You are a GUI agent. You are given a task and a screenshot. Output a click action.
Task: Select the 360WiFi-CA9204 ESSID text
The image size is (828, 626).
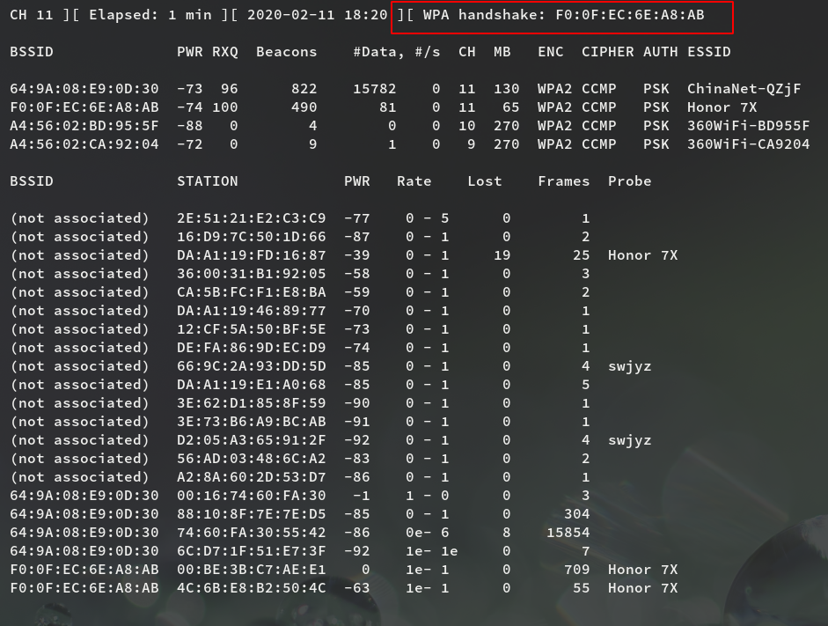(x=748, y=144)
